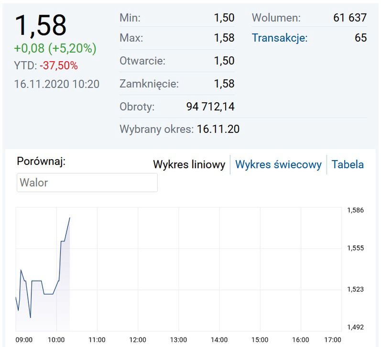This screenshot has width=381, height=347.
Task: Select the Wykres liniowy tab
Action: tap(189, 165)
